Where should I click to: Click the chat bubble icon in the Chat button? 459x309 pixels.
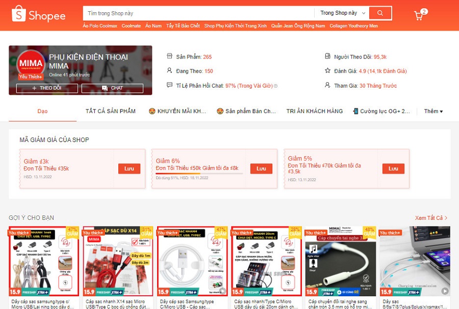(x=105, y=88)
